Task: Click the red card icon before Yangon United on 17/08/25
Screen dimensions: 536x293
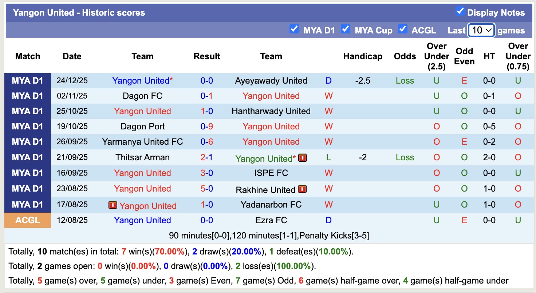Action: coord(113,205)
